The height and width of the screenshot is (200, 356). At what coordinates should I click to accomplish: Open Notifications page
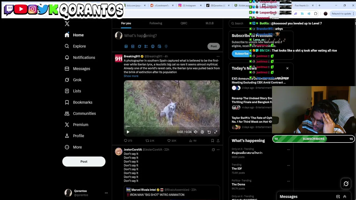click(x=80, y=57)
